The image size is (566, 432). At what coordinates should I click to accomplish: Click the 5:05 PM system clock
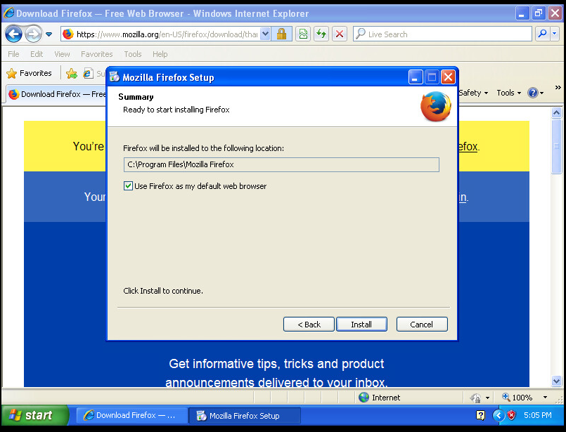point(537,415)
